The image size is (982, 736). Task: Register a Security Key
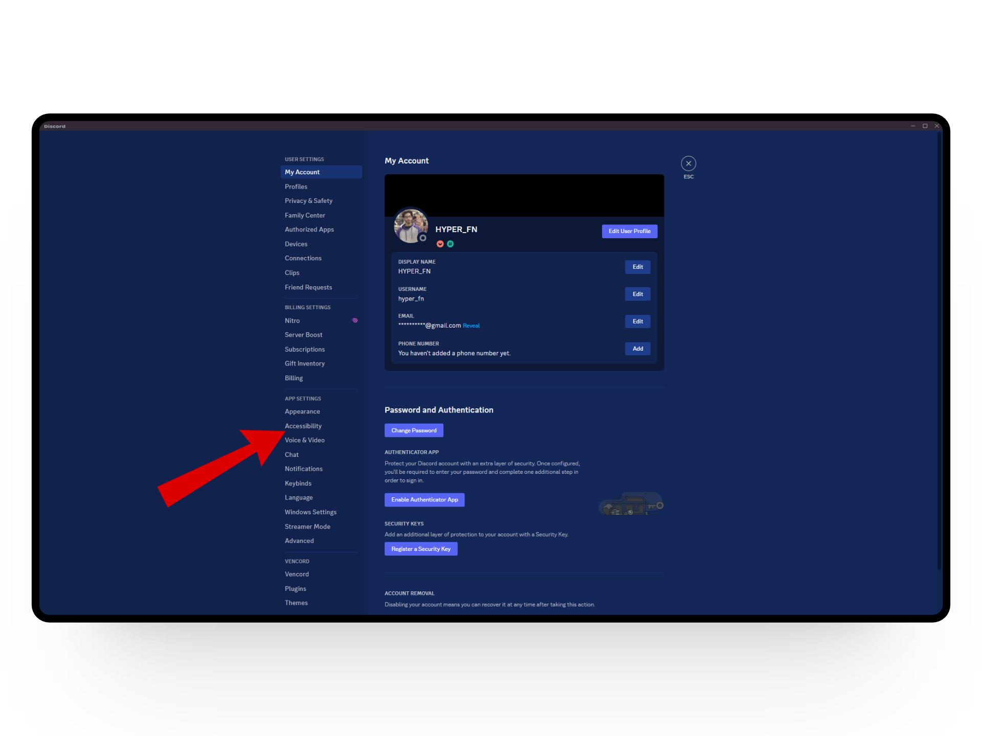click(420, 549)
